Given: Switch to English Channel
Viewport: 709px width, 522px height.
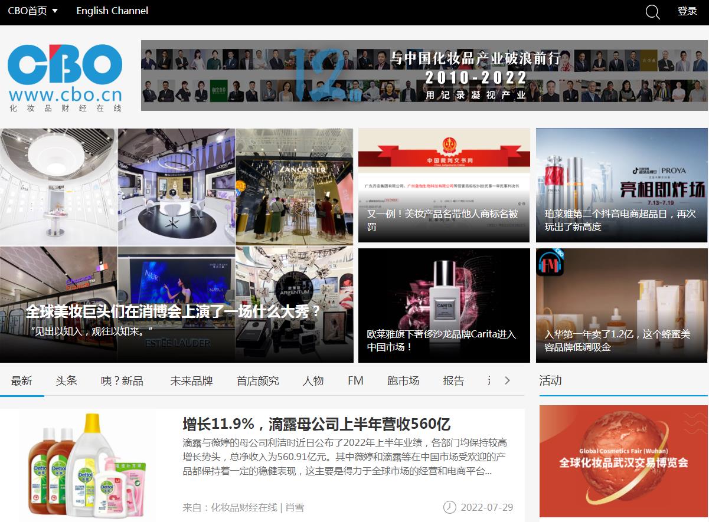Looking at the screenshot, I should tap(112, 11).
